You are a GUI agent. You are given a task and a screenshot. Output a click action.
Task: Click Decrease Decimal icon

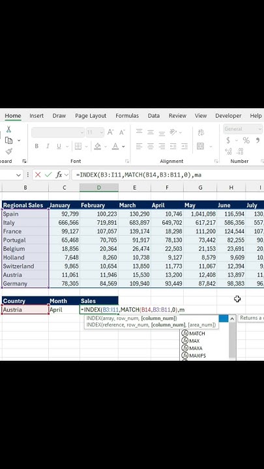tap(240, 151)
